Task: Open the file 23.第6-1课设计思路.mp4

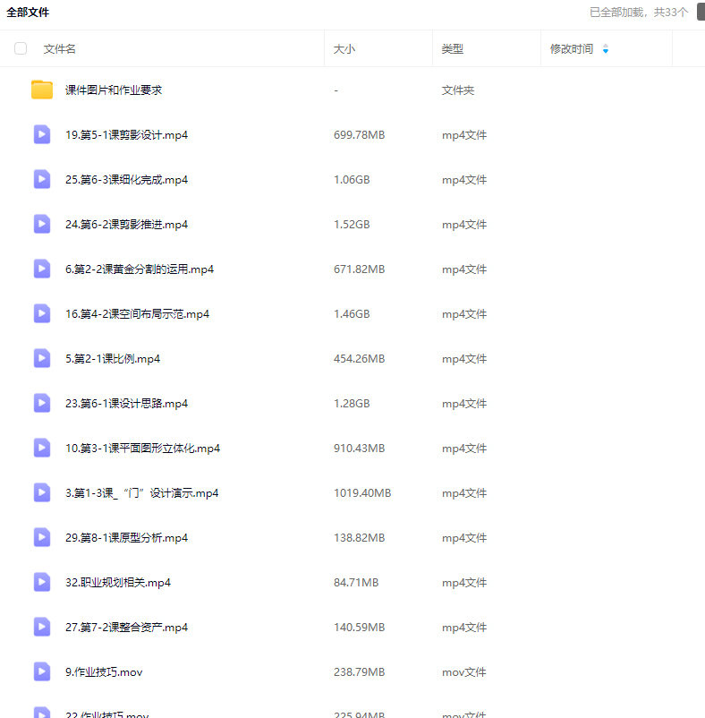Action: tap(126, 404)
